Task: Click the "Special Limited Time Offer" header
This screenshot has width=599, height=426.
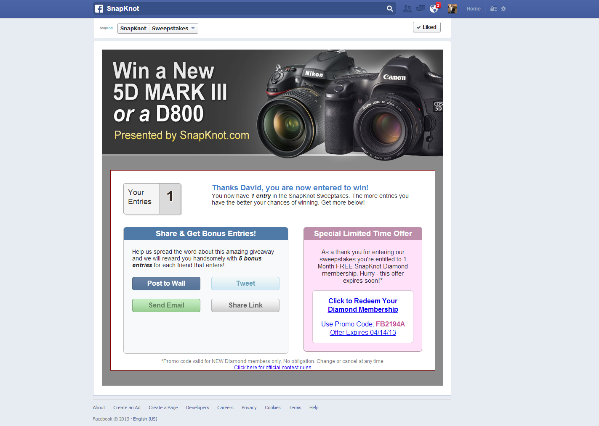Action: [363, 234]
